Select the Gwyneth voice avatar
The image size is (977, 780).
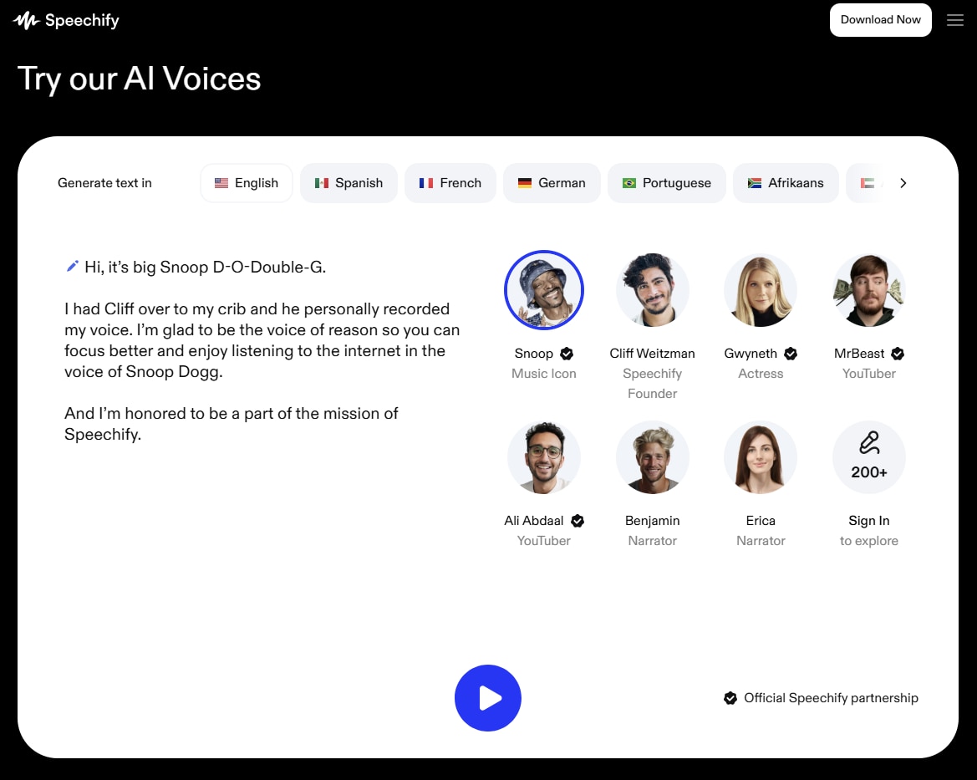[761, 290]
